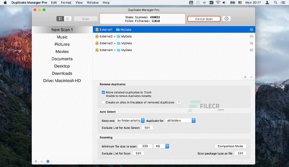Image resolution: width=289 pixels, height=167 pixels.
Task: Click MyData folder icon in External4 row
Action: (119, 50)
